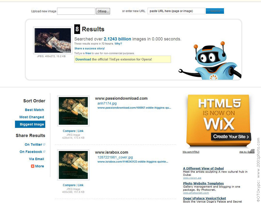The width and height of the screenshot is (261, 203).
Task: Compare the passiondownload 429x414 result
Action: click(69, 131)
